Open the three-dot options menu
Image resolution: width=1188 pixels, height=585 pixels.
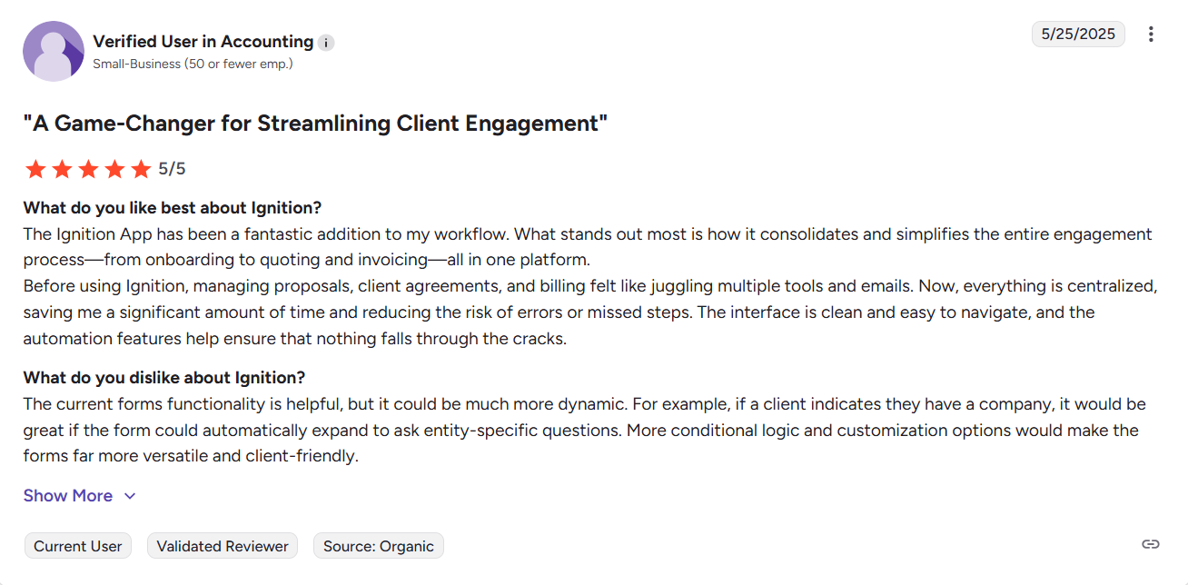[x=1151, y=35]
